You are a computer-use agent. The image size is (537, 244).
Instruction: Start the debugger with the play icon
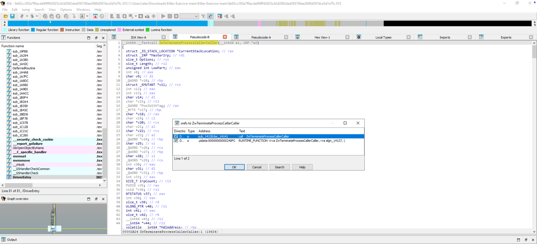click(163, 16)
